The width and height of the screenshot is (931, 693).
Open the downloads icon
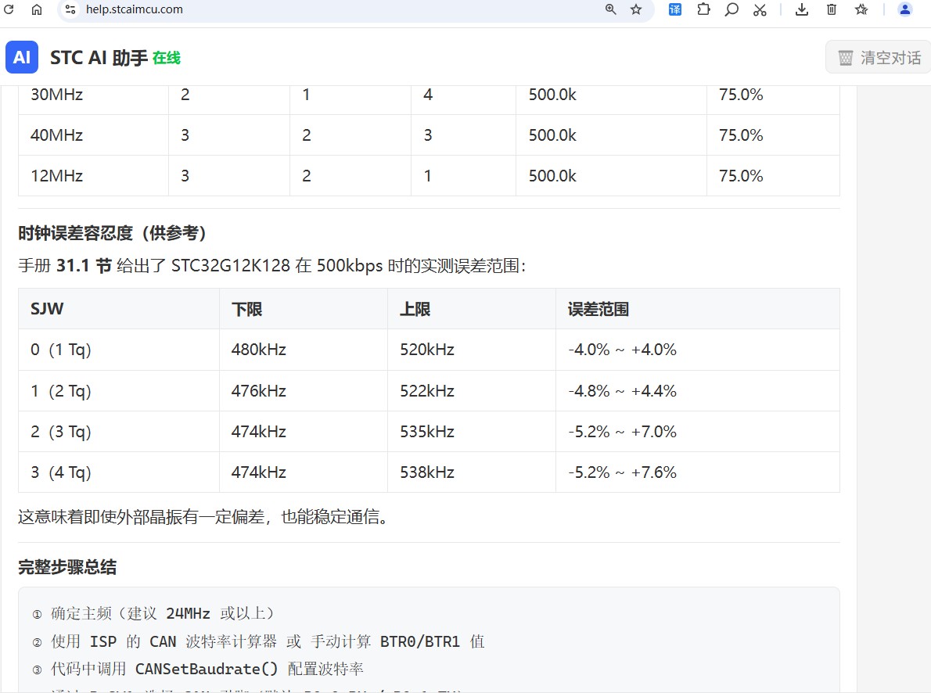802,9
